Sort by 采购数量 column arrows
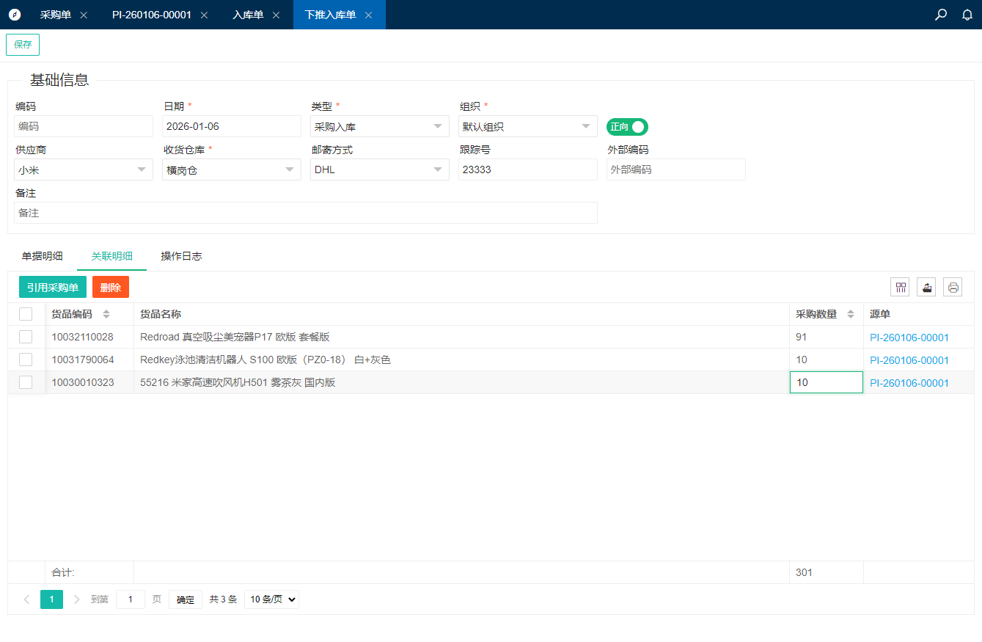This screenshot has height=642, width=982. pyautogui.click(x=851, y=314)
